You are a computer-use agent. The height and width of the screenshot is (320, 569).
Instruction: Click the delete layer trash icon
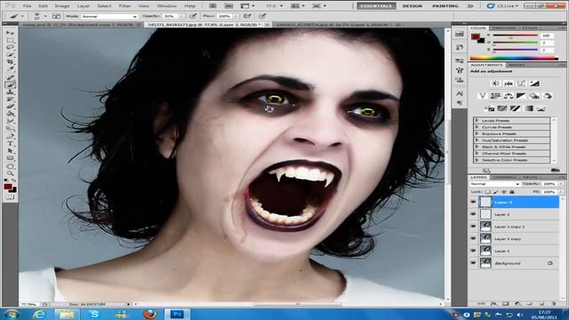554,303
